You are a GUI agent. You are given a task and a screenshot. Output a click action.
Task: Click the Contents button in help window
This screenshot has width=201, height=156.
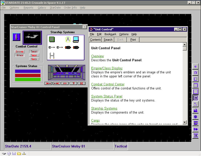pyautogui.click(x=95, y=40)
